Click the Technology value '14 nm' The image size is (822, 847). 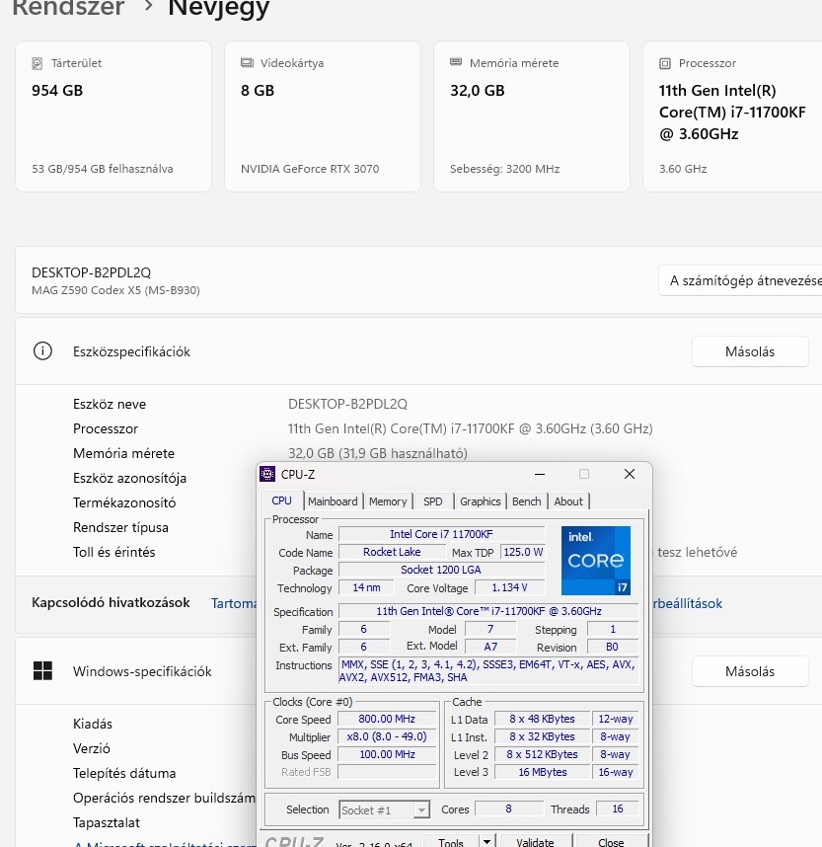click(366, 587)
